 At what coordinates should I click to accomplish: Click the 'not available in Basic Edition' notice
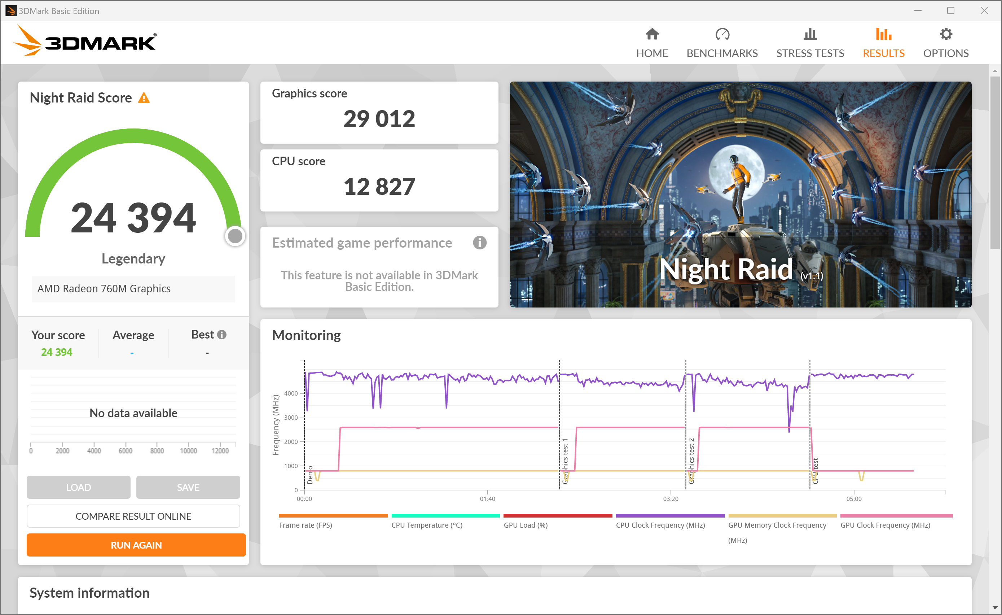pyautogui.click(x=379, y=281)
